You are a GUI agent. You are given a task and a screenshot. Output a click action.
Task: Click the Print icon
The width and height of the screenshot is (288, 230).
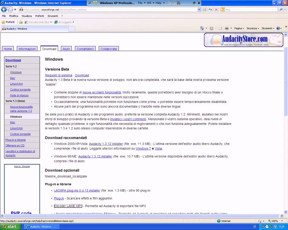(227, 28)
